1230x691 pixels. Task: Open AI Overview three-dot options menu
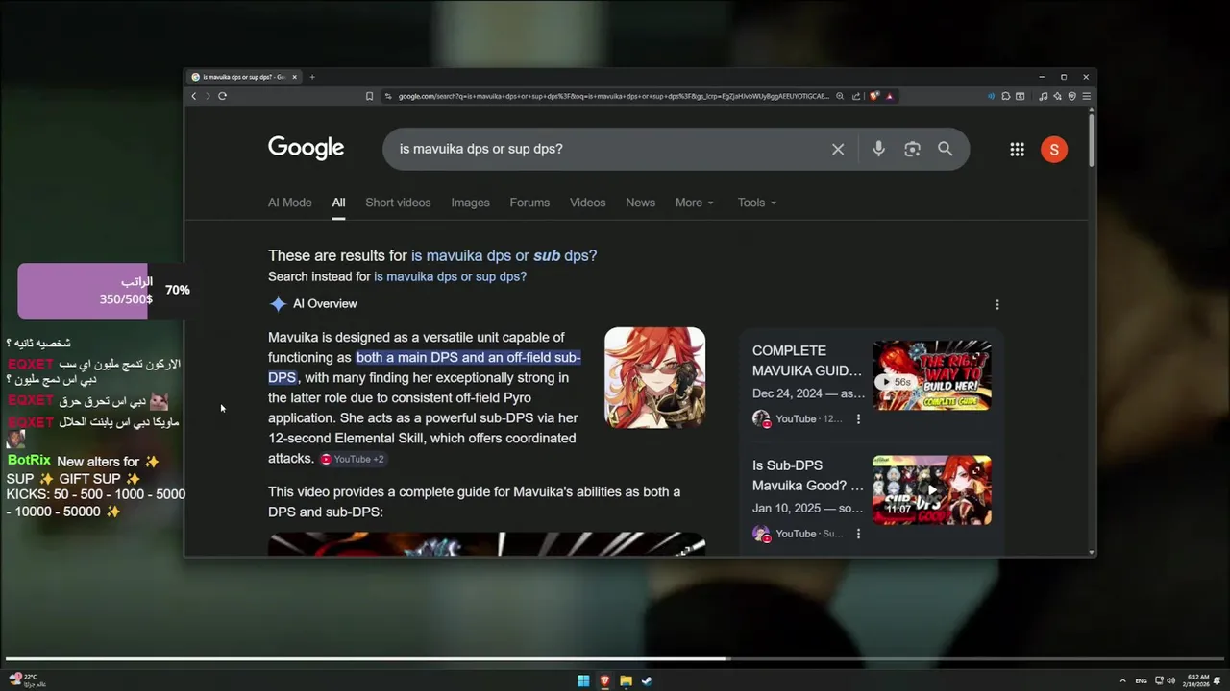tap(996, 304)
